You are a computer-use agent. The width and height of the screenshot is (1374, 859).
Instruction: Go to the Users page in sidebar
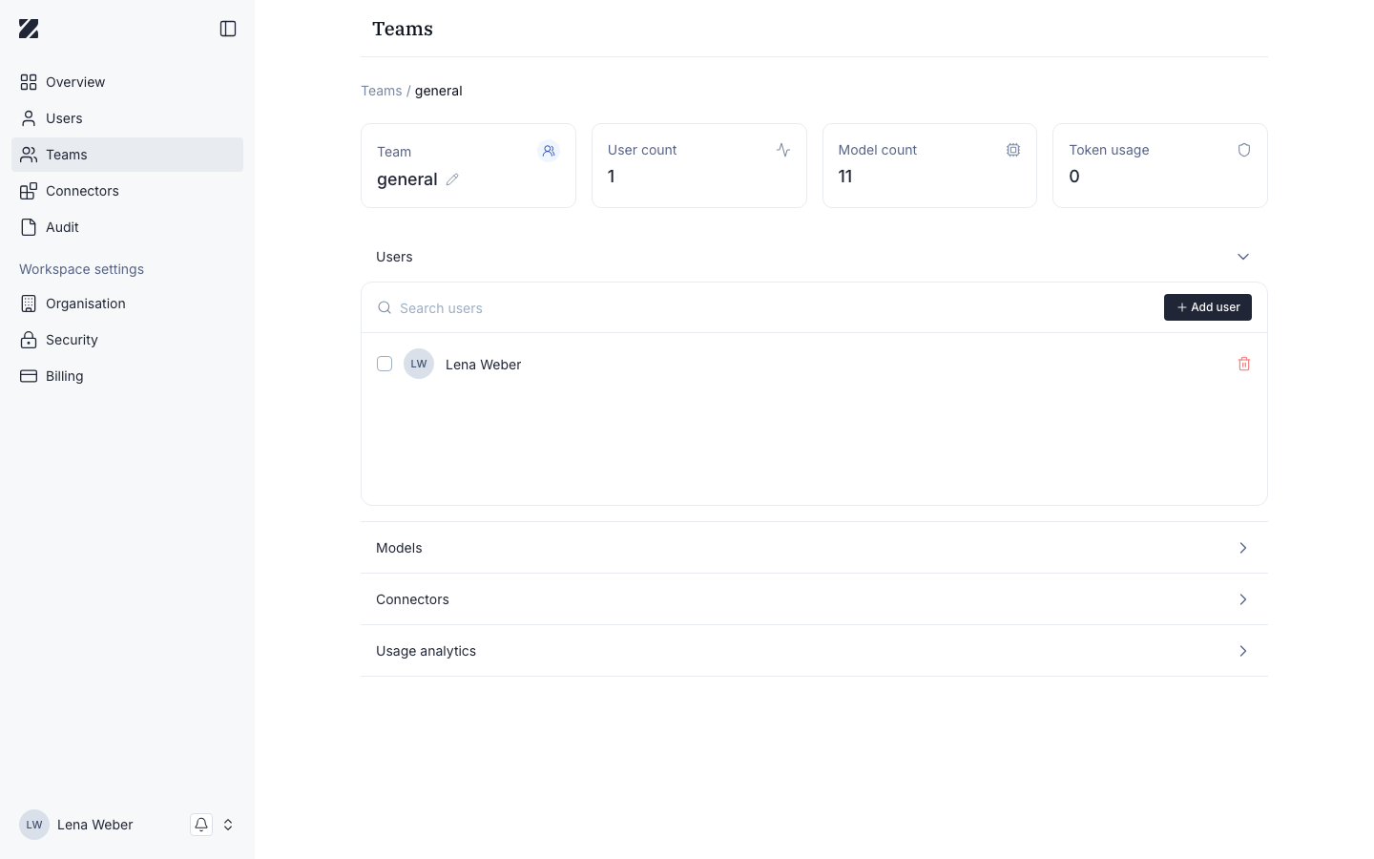[x=127, y=118]
